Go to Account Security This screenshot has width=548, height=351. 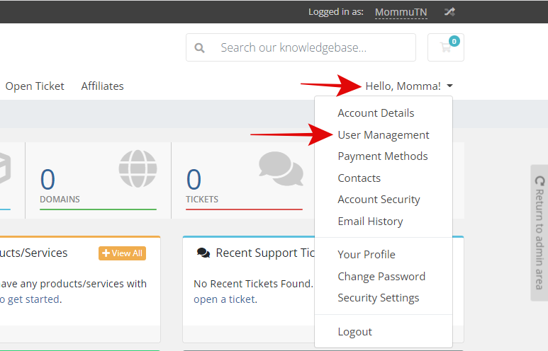coord(379,200)
